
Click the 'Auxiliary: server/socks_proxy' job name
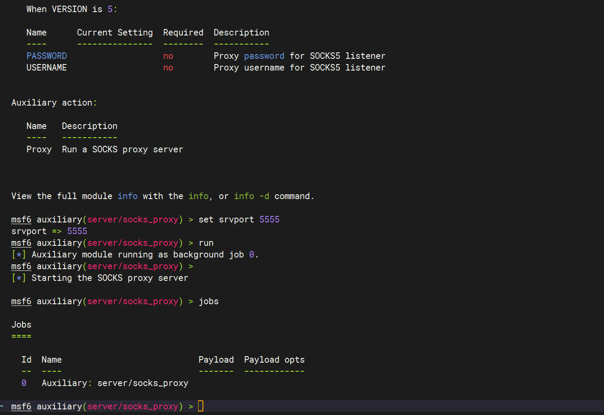[115, 383]
